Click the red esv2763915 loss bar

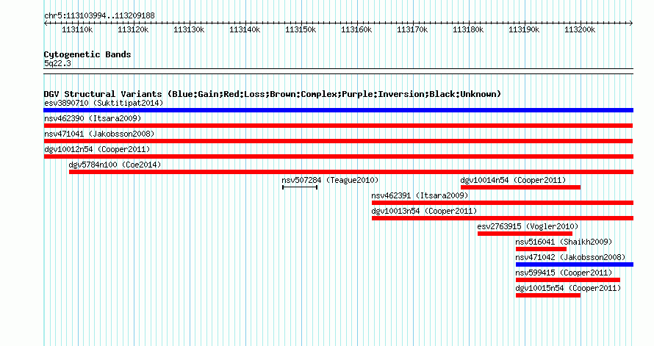[x=525, y=234]
